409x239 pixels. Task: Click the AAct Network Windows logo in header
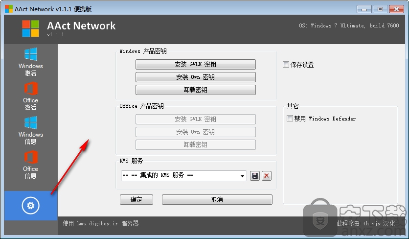click(30, 29)
